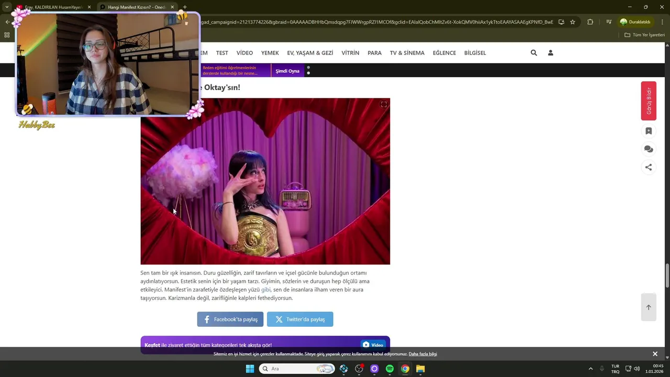This screenshot has width=670, height=377.
Task: Open the Tüm Yer İşaretleri bookmarks folder
Action: [645, 35]
